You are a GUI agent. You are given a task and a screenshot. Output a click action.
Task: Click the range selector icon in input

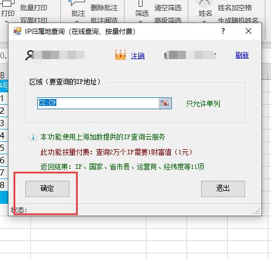(x=165, y=103)
